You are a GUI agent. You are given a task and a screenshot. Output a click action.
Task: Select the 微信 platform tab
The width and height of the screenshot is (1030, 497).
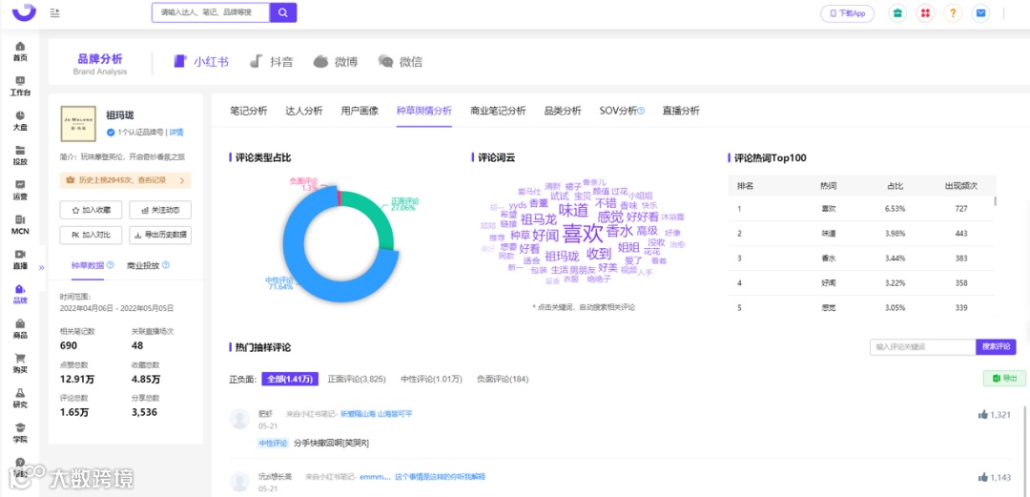click(400, 62)
